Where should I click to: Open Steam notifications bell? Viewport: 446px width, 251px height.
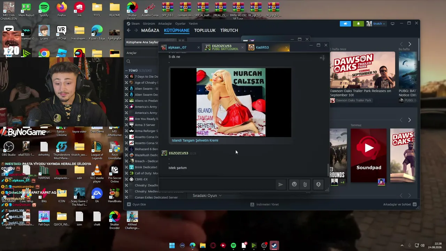[358, 24]
